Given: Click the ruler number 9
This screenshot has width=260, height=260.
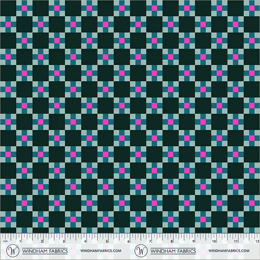Looking at the screenshot, I should (193, 241).
